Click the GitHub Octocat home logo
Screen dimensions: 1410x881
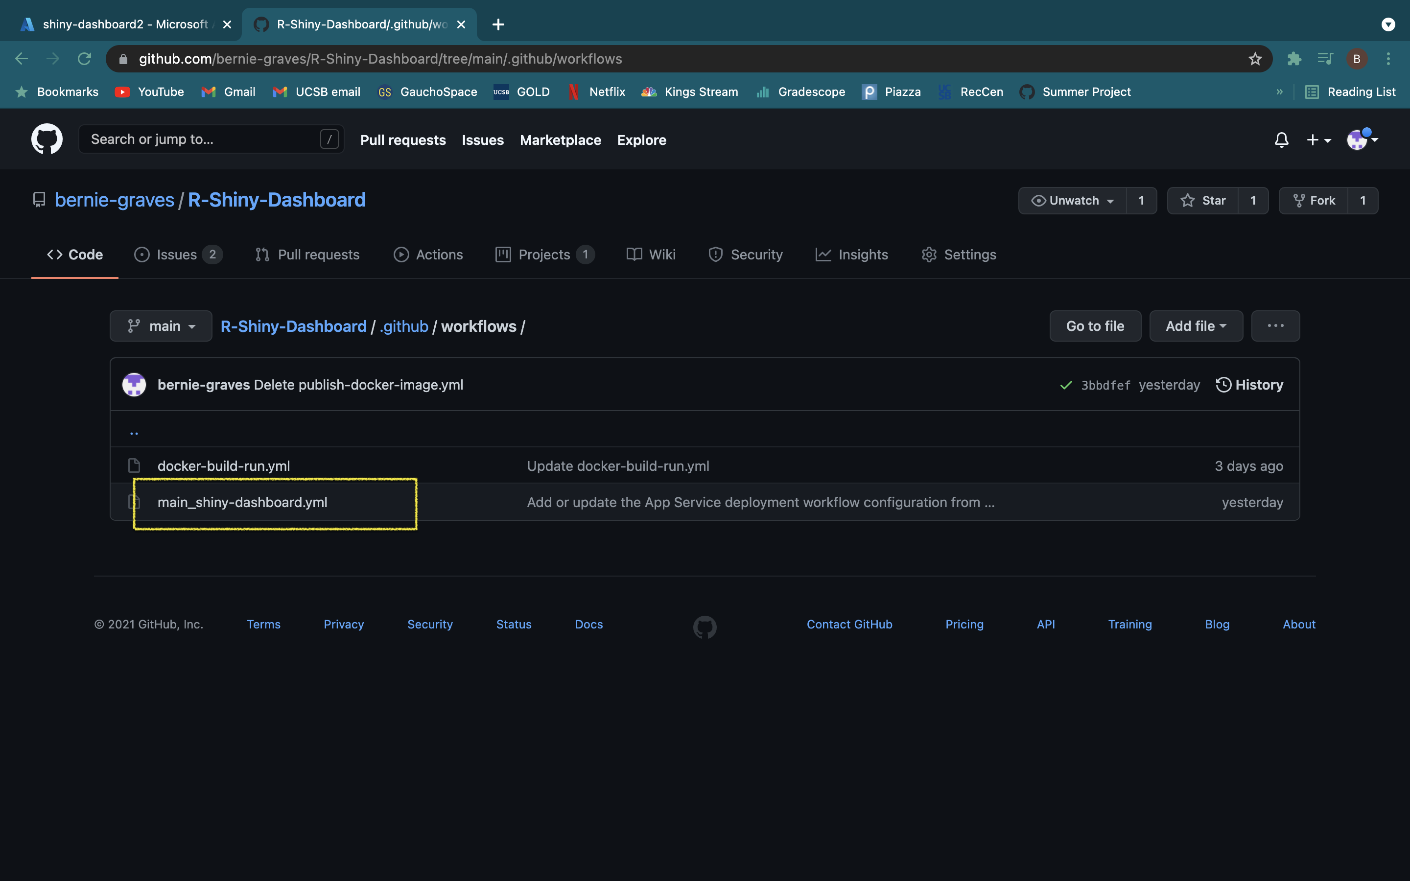tap(47, 139)
